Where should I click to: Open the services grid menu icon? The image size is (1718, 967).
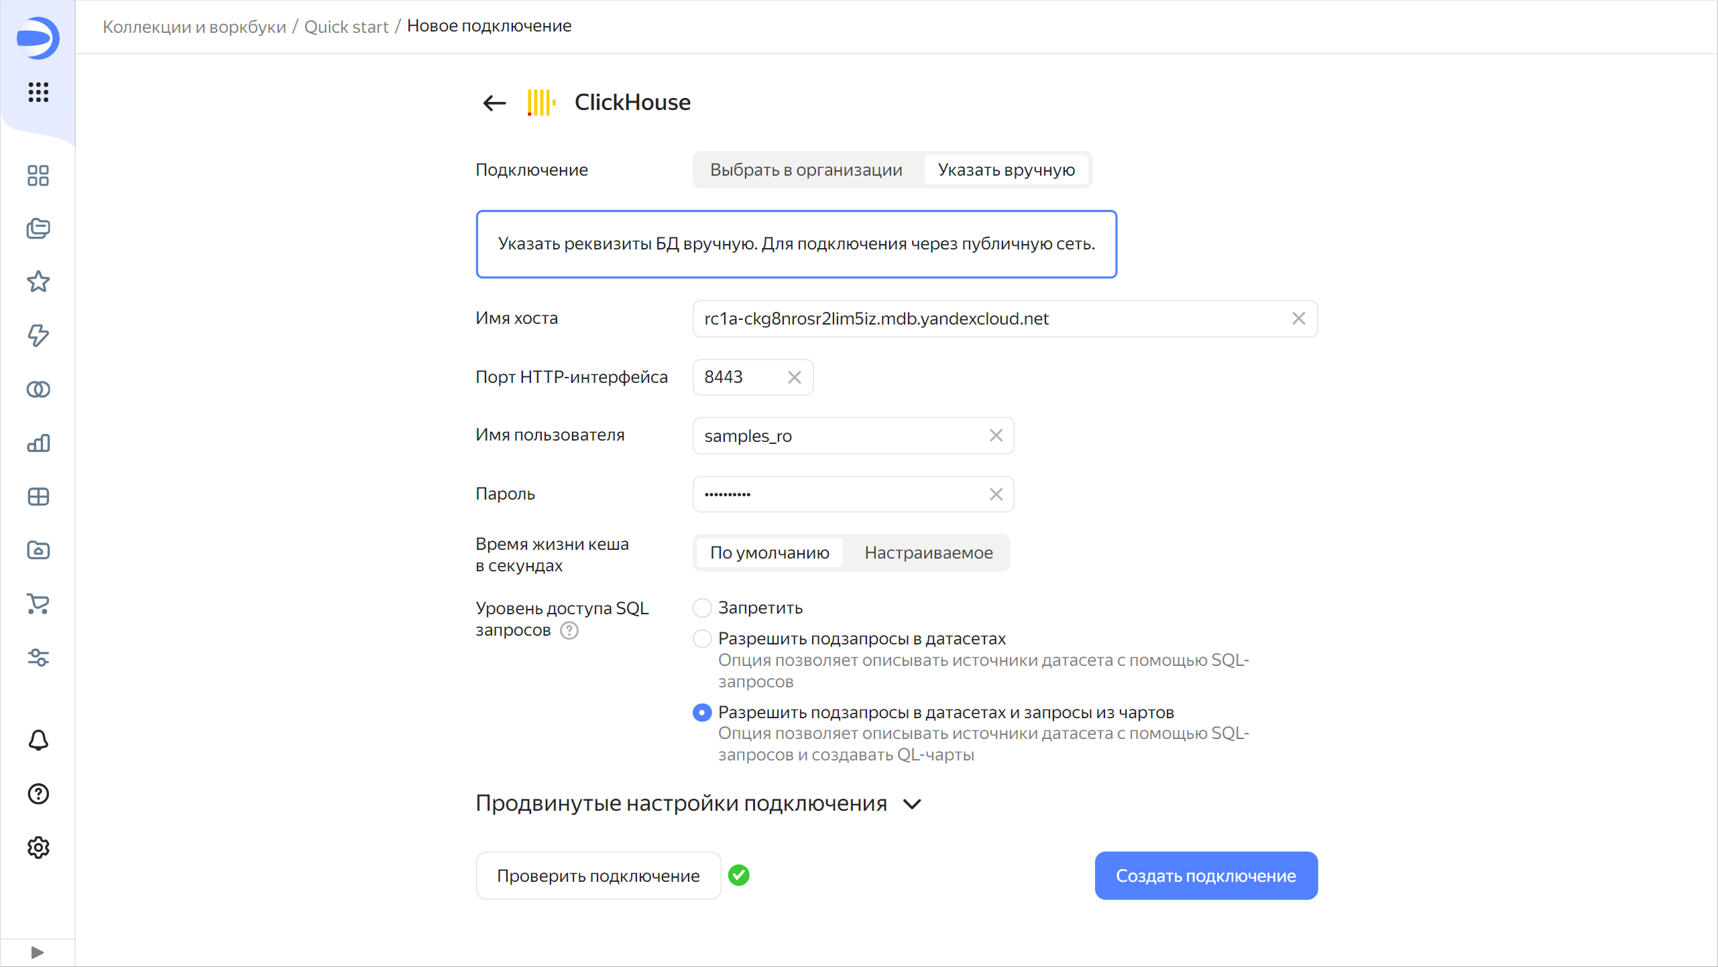38,93
